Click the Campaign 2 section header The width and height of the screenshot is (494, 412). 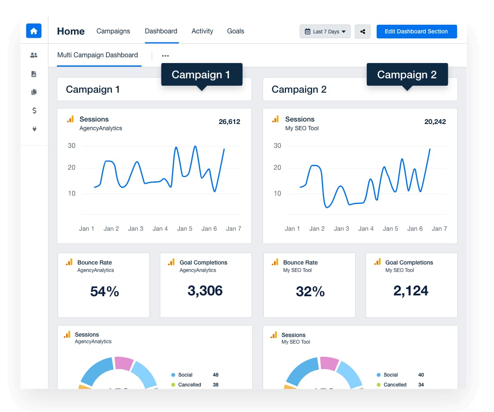pyautogui.click(x=360, y=89)
